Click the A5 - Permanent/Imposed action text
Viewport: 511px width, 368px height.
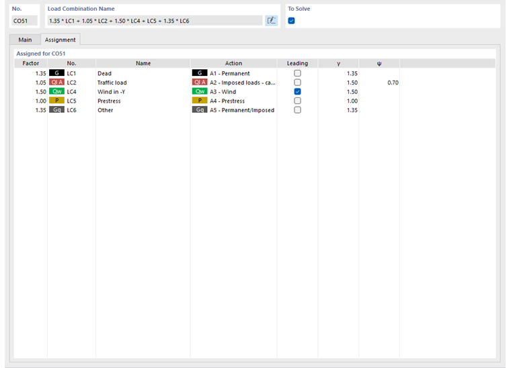pyautogui.click(x=242, y=110)
